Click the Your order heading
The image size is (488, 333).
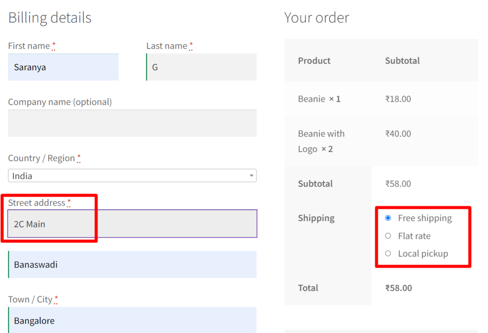pos(317,18)
